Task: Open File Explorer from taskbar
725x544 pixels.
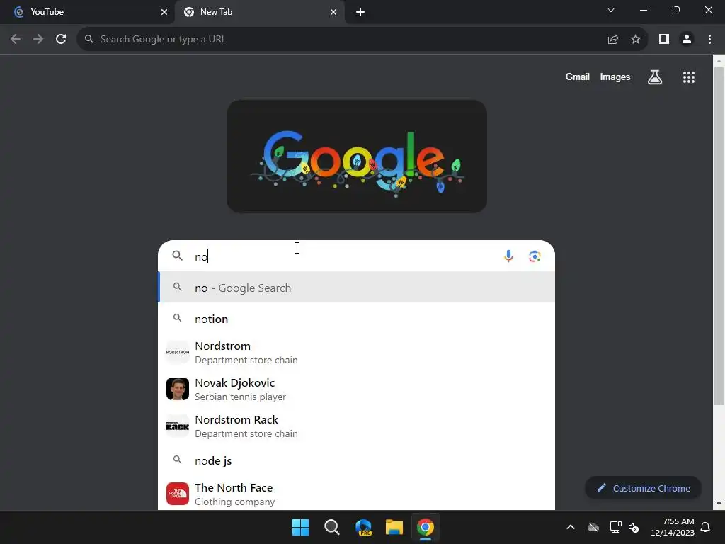Action: [x=394, y=527]
